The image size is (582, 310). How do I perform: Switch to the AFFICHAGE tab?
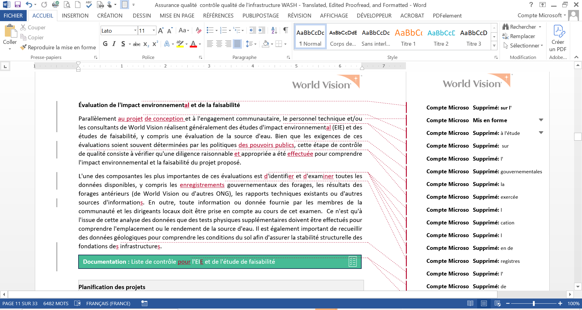(x=334, y=16)
